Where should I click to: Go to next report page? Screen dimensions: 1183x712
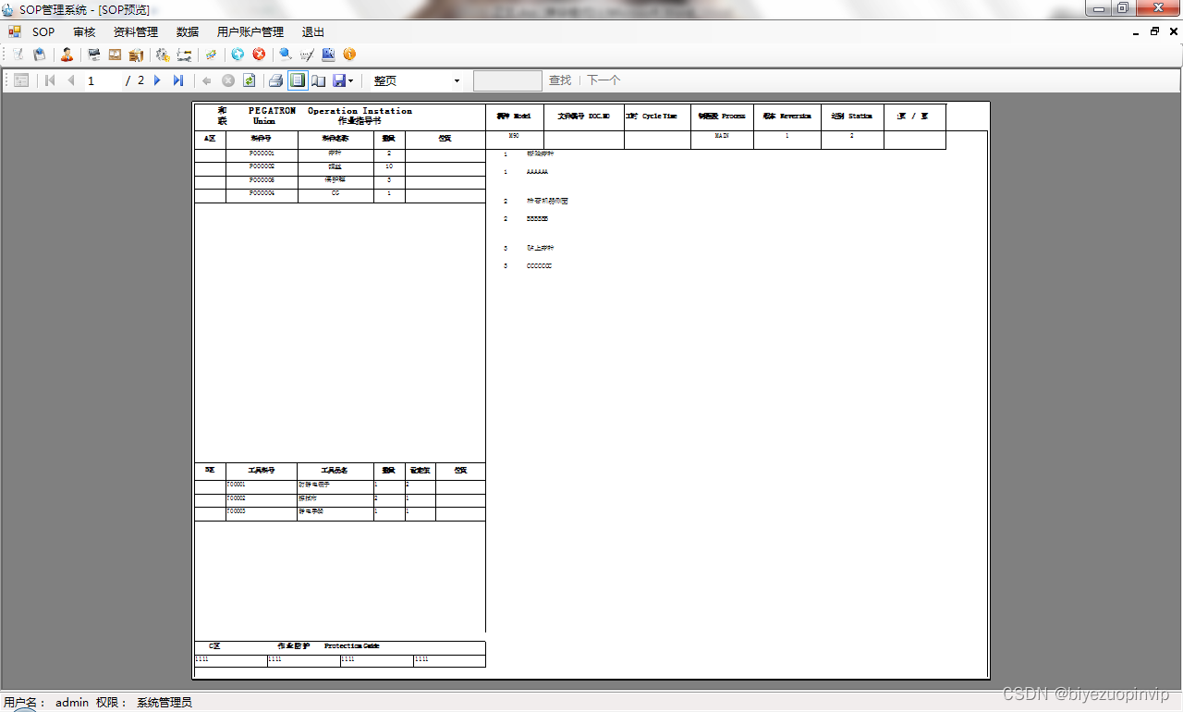click(157, 80)
